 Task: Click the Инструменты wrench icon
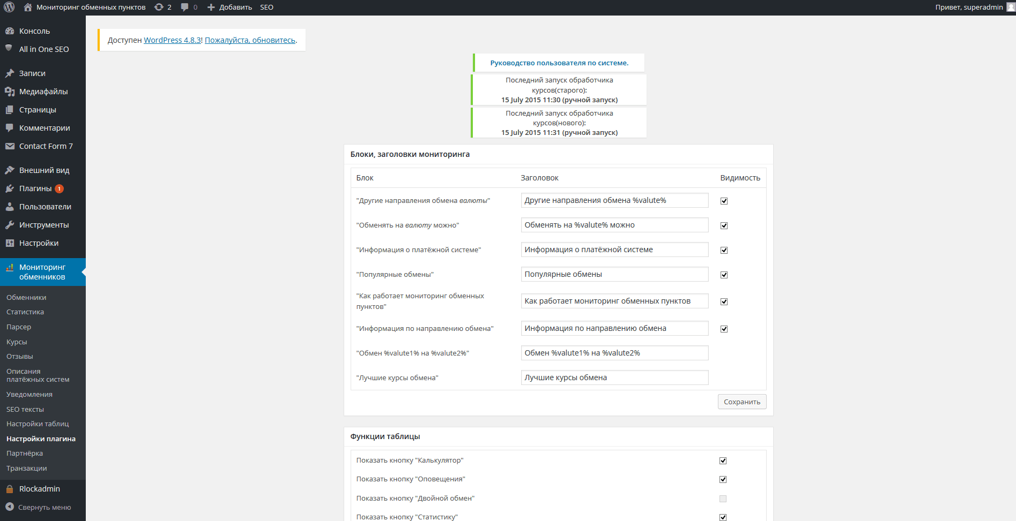10,225
